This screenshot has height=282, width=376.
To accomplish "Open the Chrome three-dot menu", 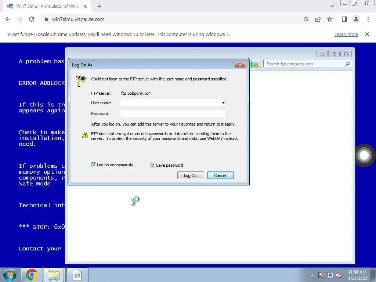I will point(368,19).
